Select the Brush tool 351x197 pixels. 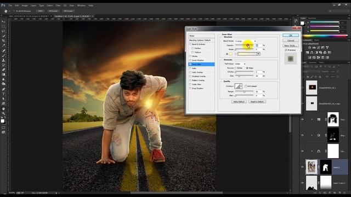[3, 55]
